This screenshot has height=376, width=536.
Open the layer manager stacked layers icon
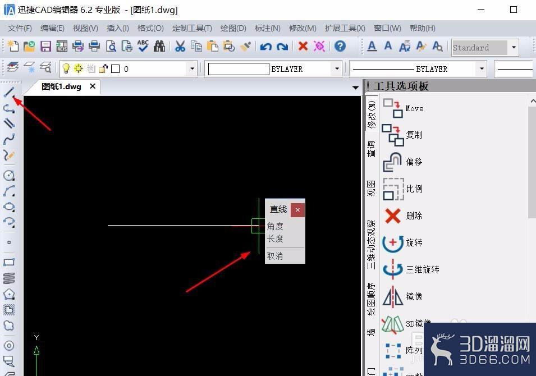coord(13,68)
